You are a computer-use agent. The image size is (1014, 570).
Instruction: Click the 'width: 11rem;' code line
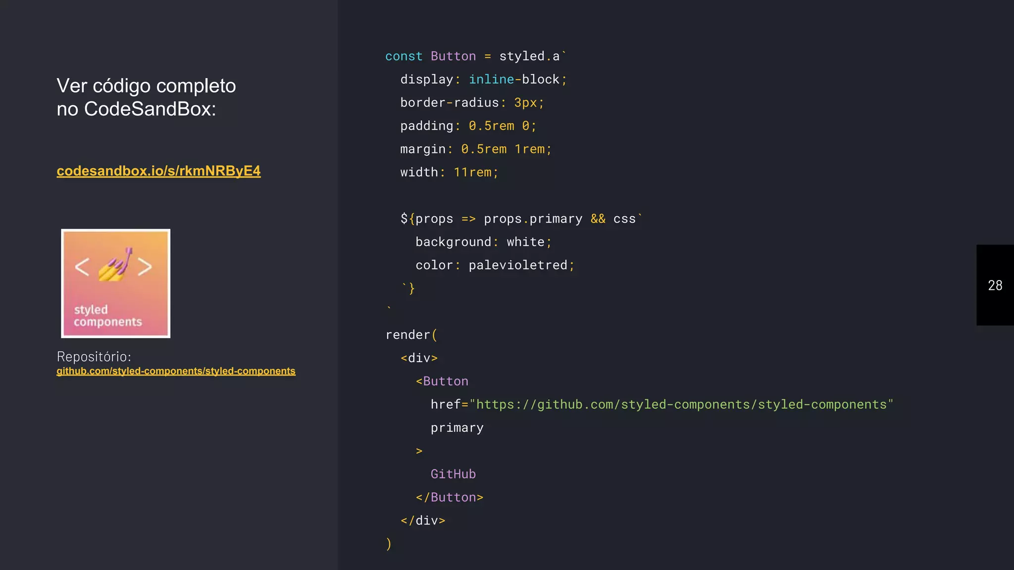(x=449, y=173)
